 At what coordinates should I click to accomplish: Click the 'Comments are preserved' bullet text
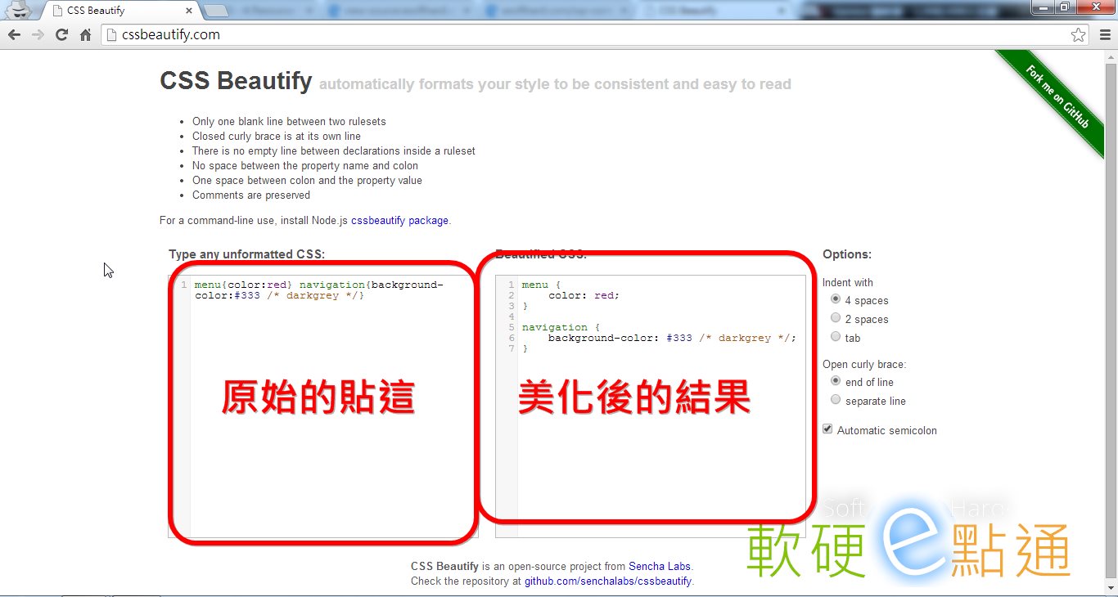click(x=251, y=195)
